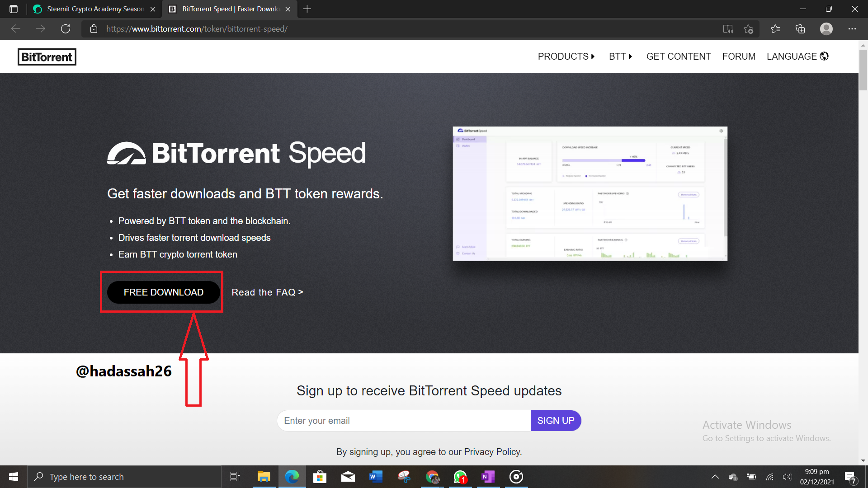Open Edge Settings and more menu
This screenshot has height=488, width=868.
click(852, 29)
